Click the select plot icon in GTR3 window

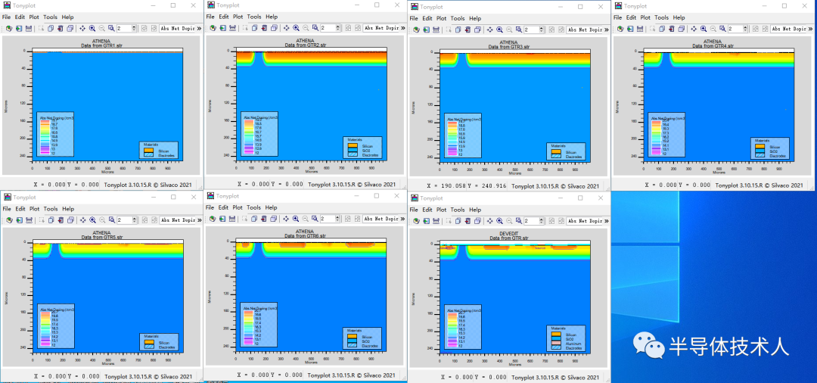pos(449,30)
